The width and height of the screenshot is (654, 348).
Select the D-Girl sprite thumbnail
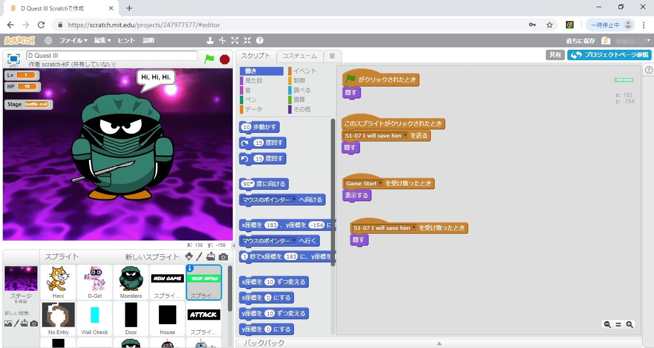point(95,283)
